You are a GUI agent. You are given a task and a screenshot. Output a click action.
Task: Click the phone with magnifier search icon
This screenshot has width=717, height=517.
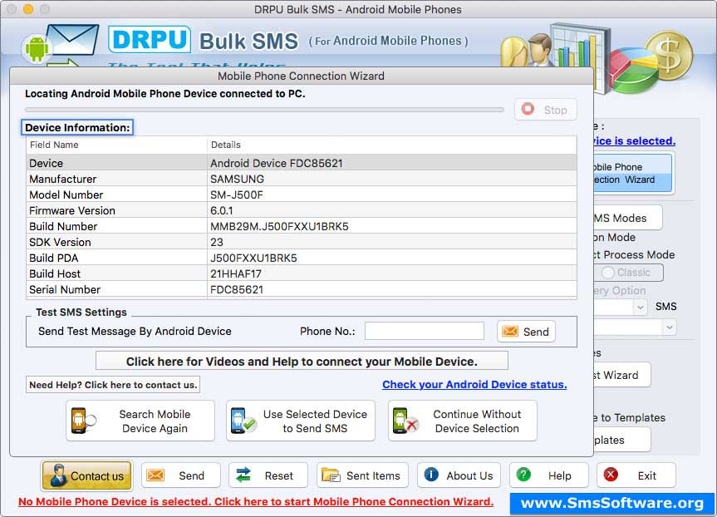[x=83, y=421]
